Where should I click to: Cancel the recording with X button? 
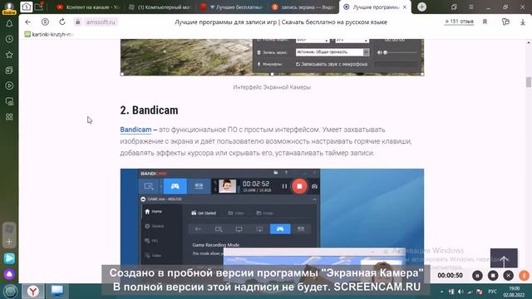click(x=508, y=276)
